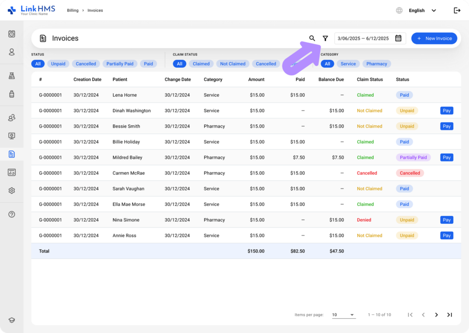The height and width of the screenshot is (333, 469).
Task: Open the items per page dropdown
Action: pos(344,315)
